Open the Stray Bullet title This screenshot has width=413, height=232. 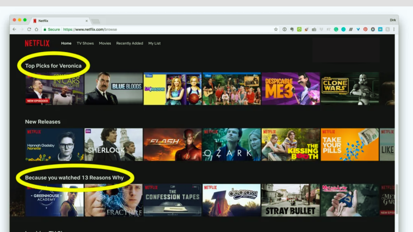click(x=291, y=200)
